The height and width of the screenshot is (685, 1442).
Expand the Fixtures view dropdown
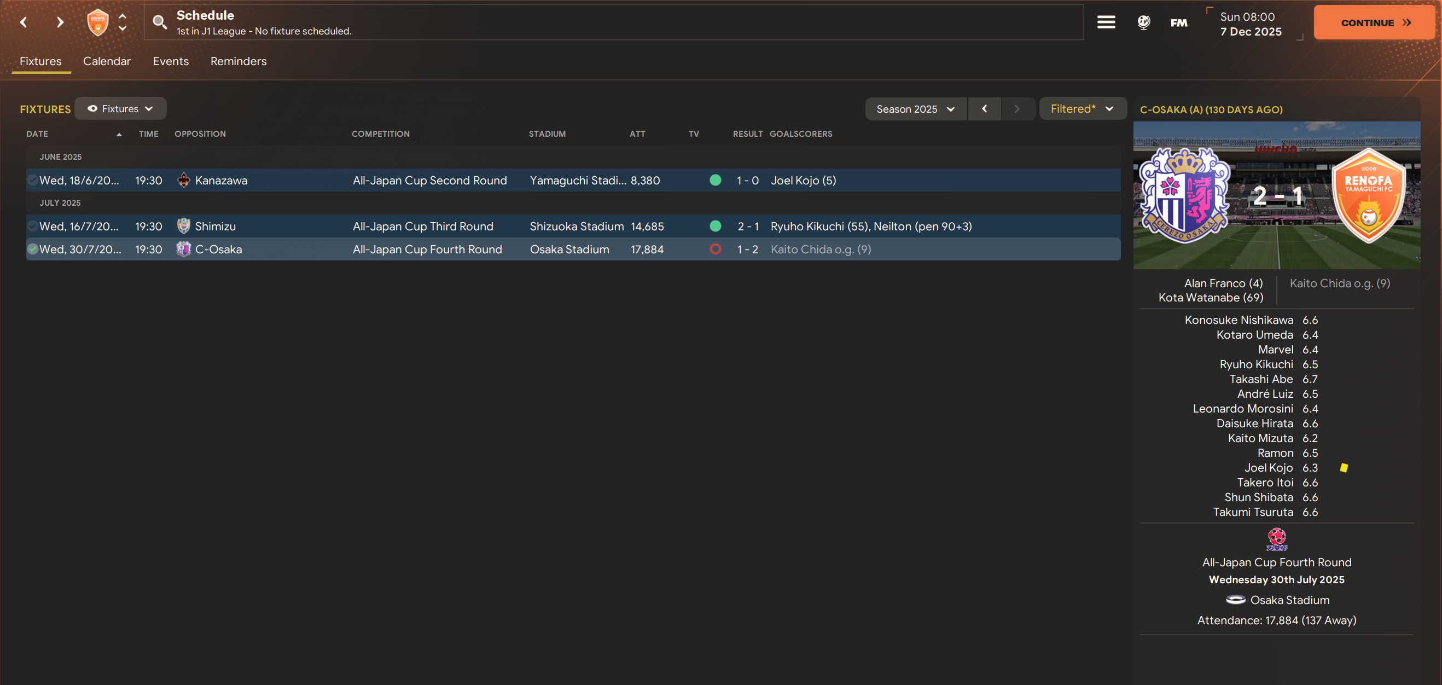(x=120, y=108)
